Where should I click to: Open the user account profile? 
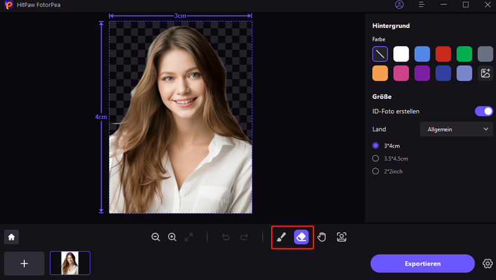[x=399, y=5]
